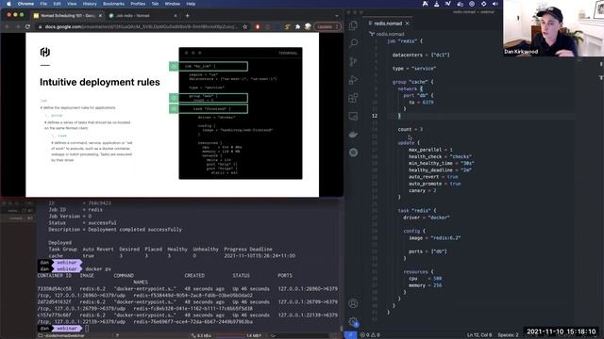Open the VS Code Search view
This screenshot has width=604, height=339.
(353, 42)
